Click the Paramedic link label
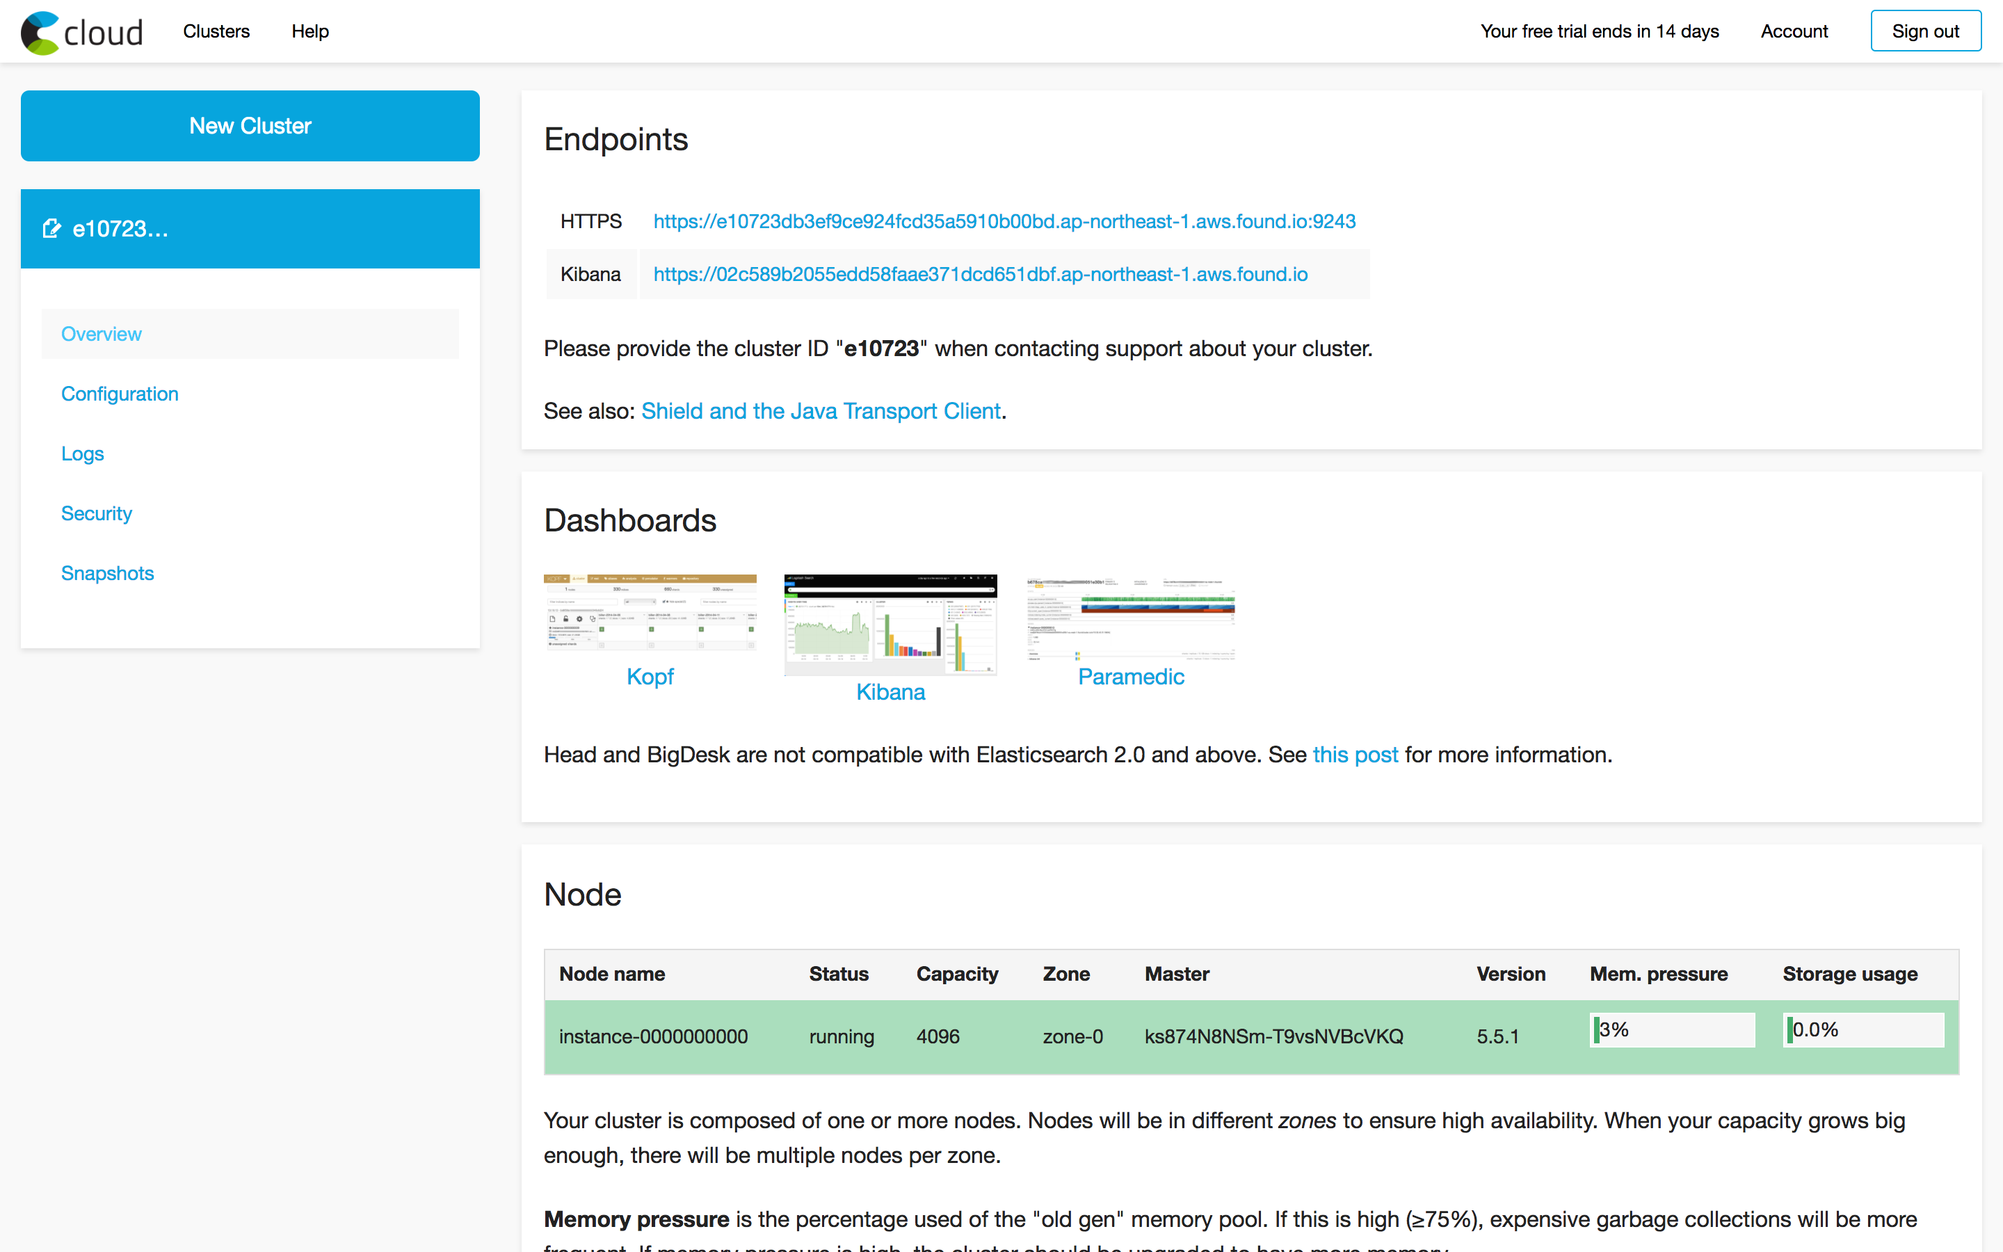2003x1252 pixels. tap(1131, 677)
